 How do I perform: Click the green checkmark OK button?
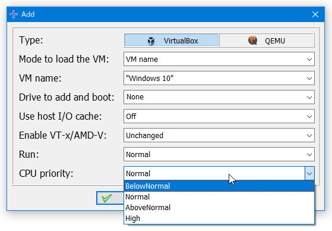coord(110,198)
